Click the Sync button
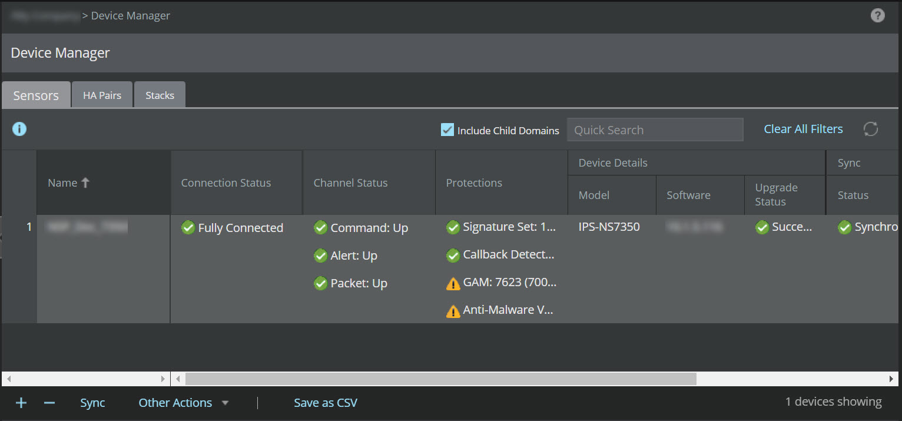Screen dimensions: 902x421 pos(92,403)
